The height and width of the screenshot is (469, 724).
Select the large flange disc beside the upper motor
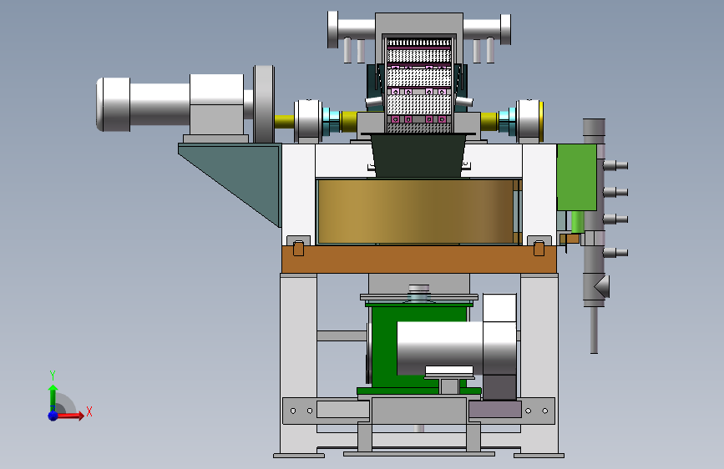[x=264, y=104]
